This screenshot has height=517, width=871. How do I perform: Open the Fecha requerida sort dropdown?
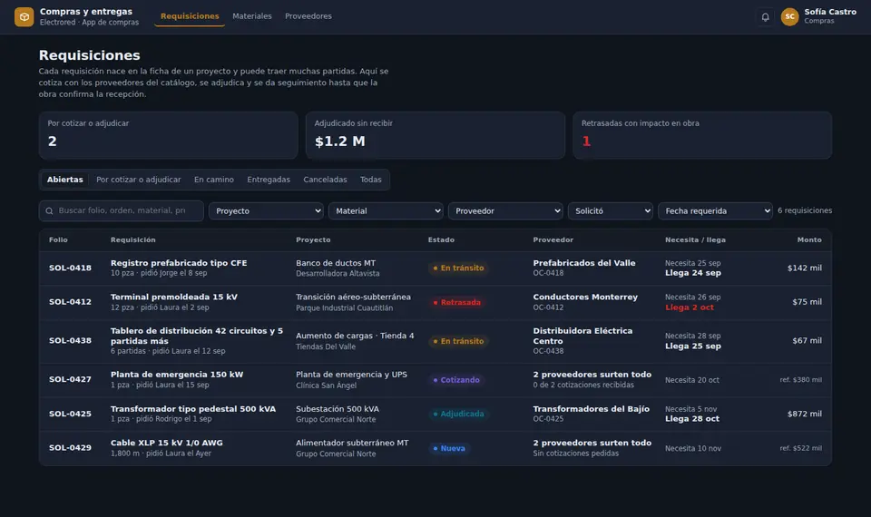pyautogui.click(x=716, y=211)
